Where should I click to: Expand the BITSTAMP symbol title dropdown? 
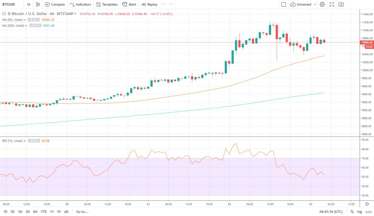point(75,14)
